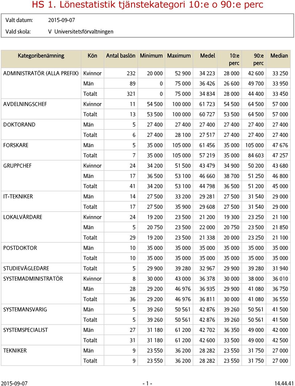The image size is (295, 386).
Task: Click median 43 680 in GRUPPCHEF Kvinnor row
Action: [280, 166]
